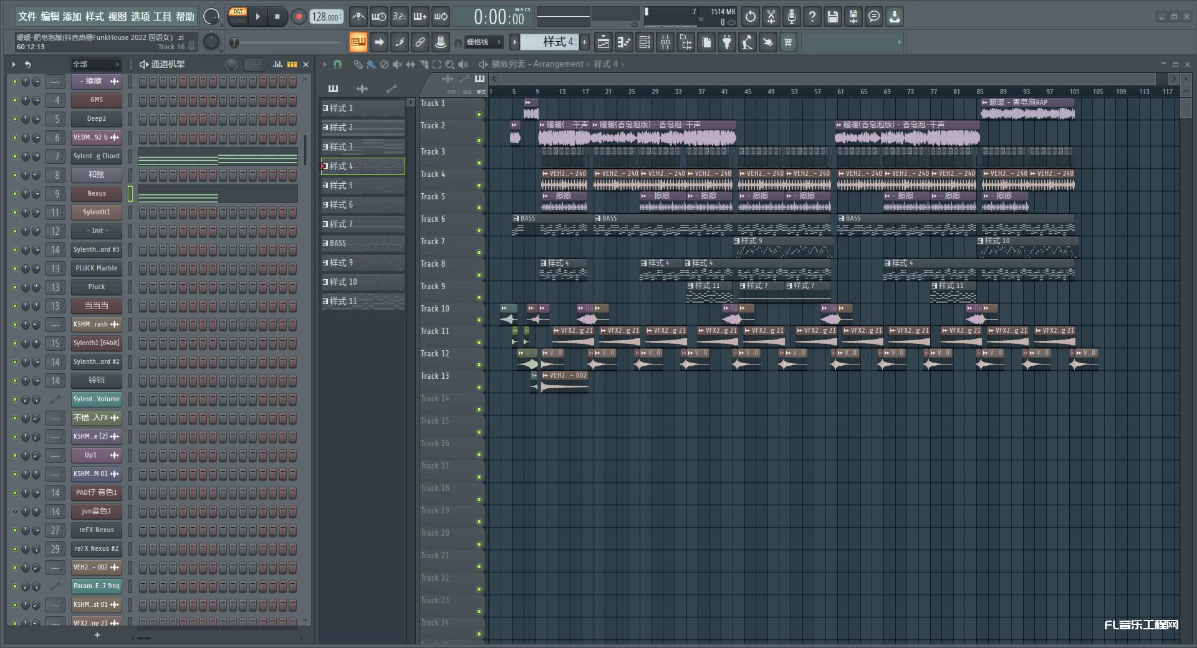Select the playlist zoom magnifier tool
The image size is (1197, 648).
(449, 64)
